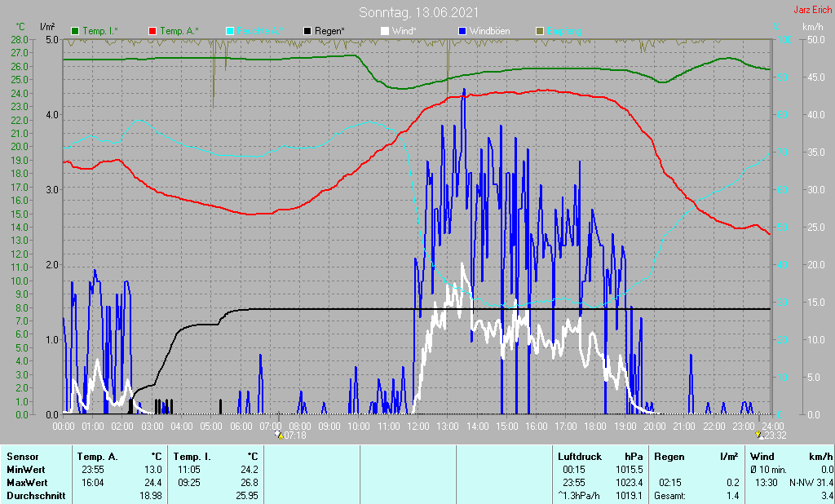Click the Ø 10 min. wind label
The width and height of the screenshot is (835, 504).
[769, 470]
